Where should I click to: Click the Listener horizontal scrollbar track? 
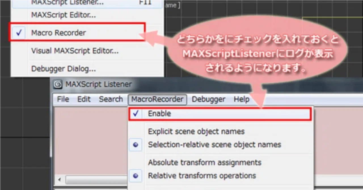click(x=96, y=180)
